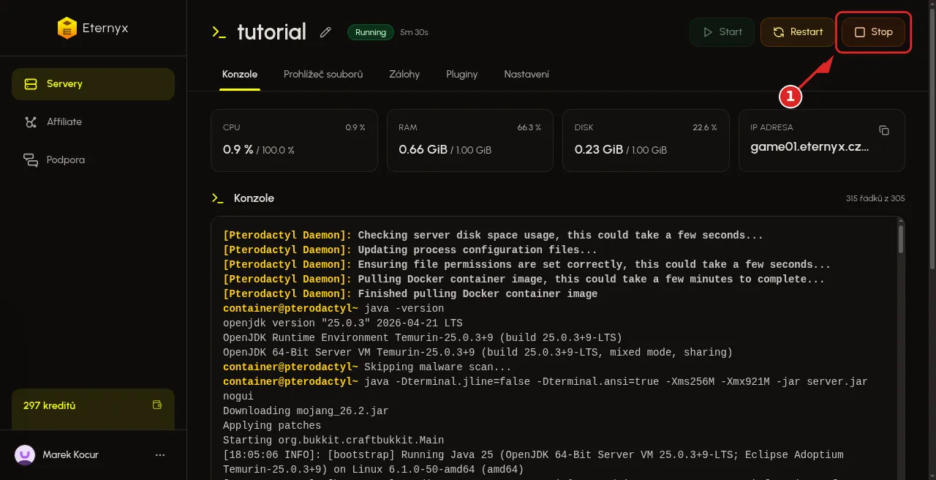Click console line 'Applying patches'
Viewport: 936px width, 480px height.
point(272,426)
